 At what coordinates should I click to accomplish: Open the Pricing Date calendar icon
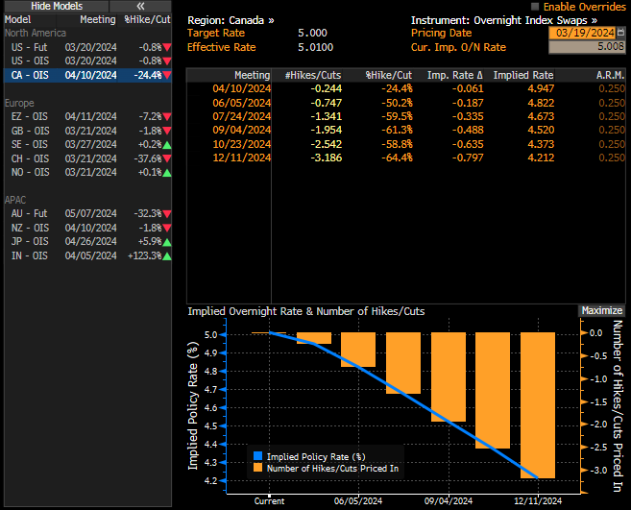point(620,33)
